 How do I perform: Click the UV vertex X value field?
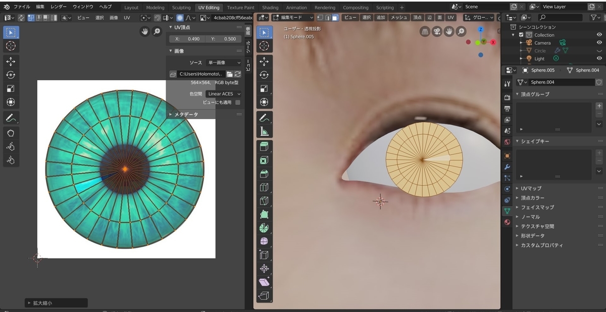(x=186, y=39)
